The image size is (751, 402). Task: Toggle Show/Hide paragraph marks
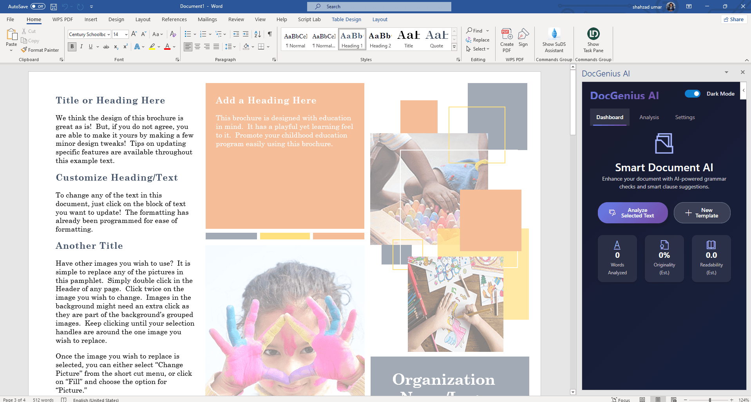point(270,34)
